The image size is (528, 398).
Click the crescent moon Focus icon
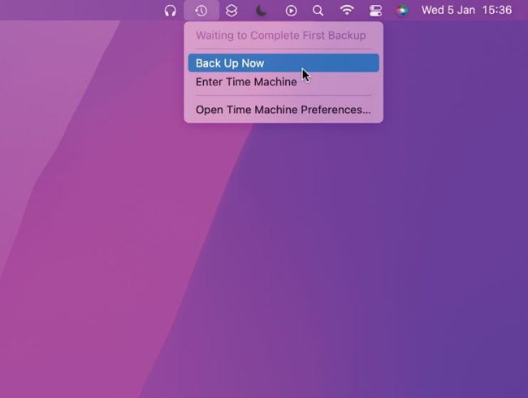(261, 11)
